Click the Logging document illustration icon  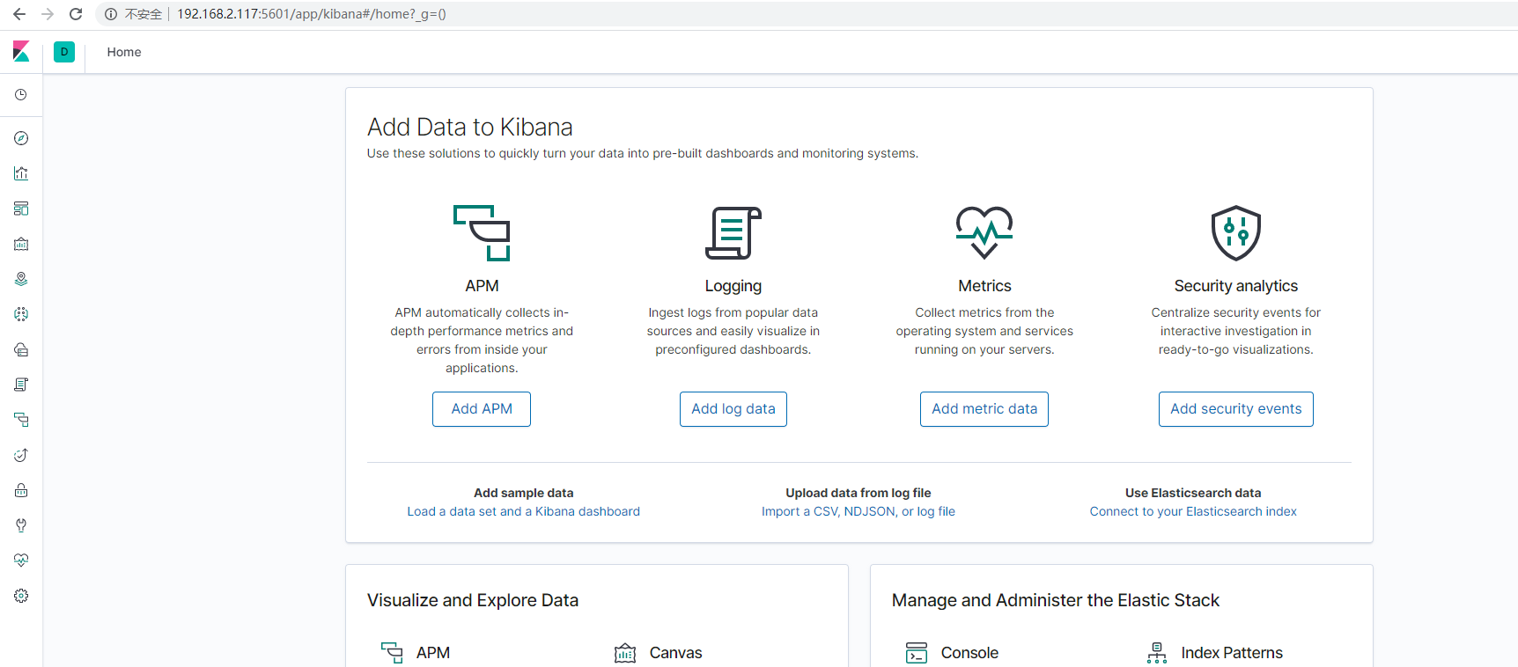733,233
